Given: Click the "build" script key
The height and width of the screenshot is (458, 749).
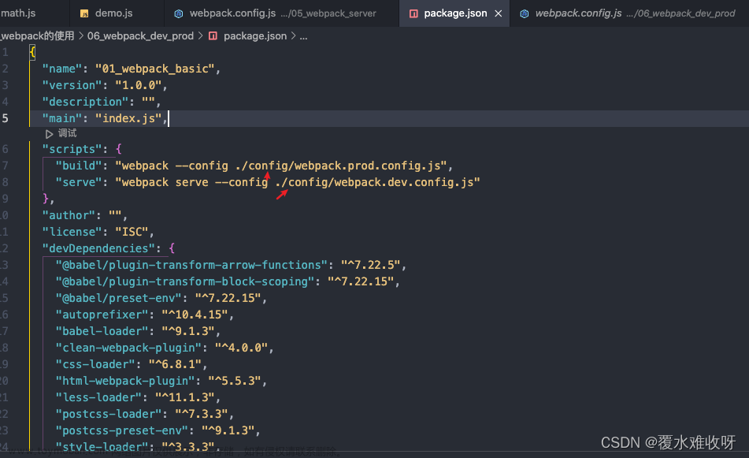Looking at the screenshot, I should tap(78, 166).
